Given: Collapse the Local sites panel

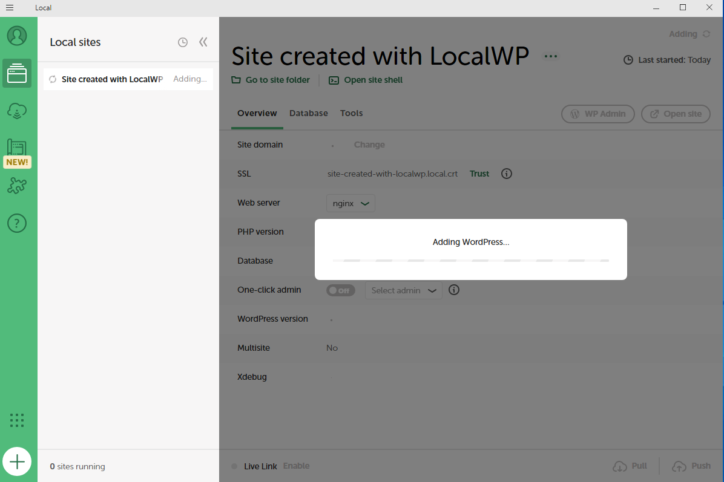Looking at the screenshot, I should (203, 42).
